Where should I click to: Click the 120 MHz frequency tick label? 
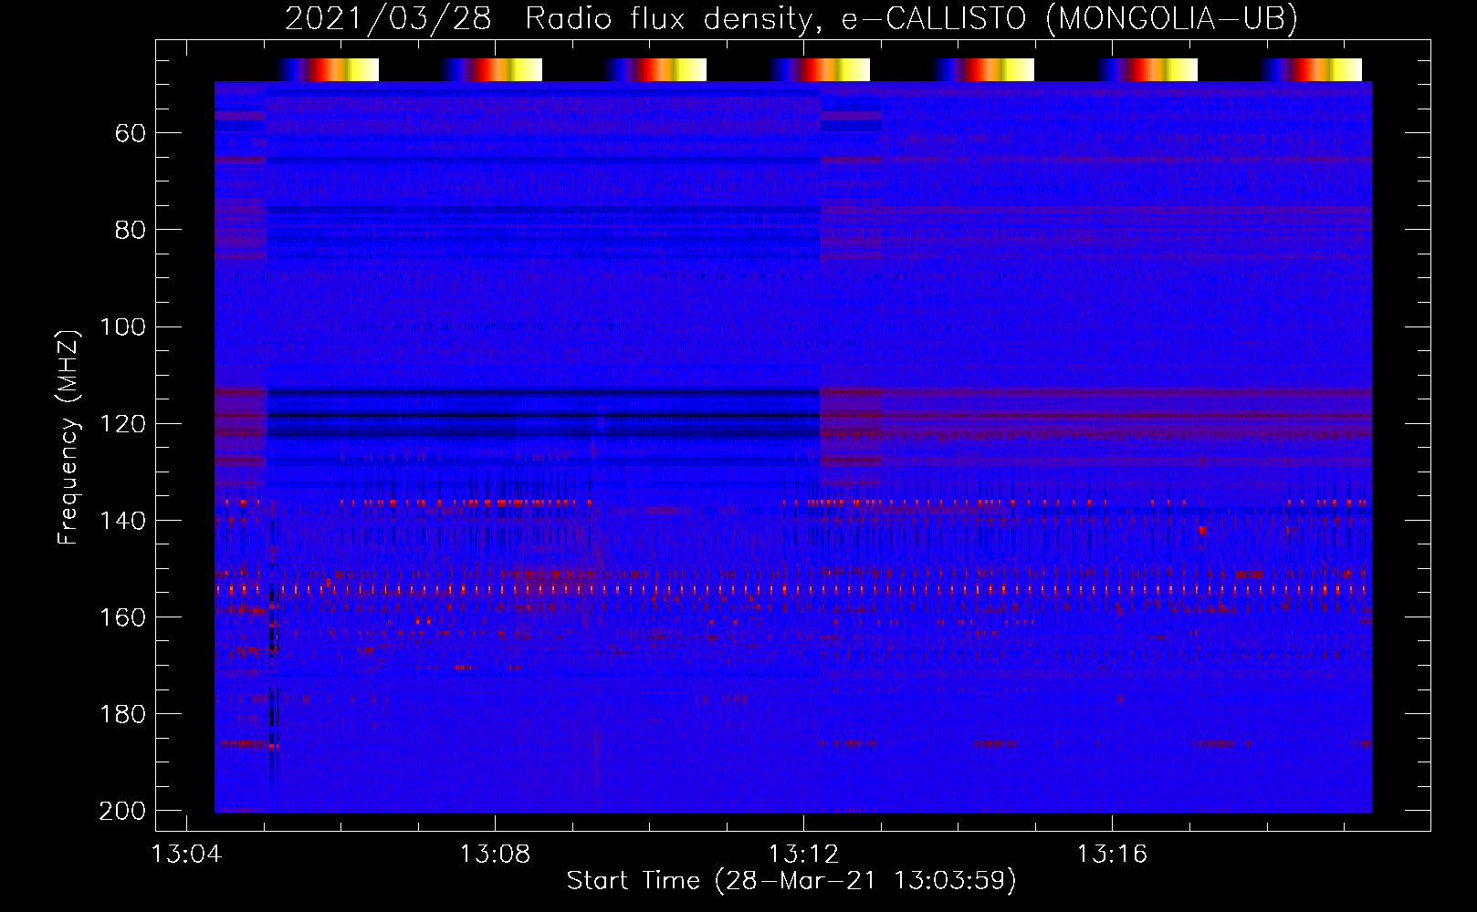[x=122, y=424]
